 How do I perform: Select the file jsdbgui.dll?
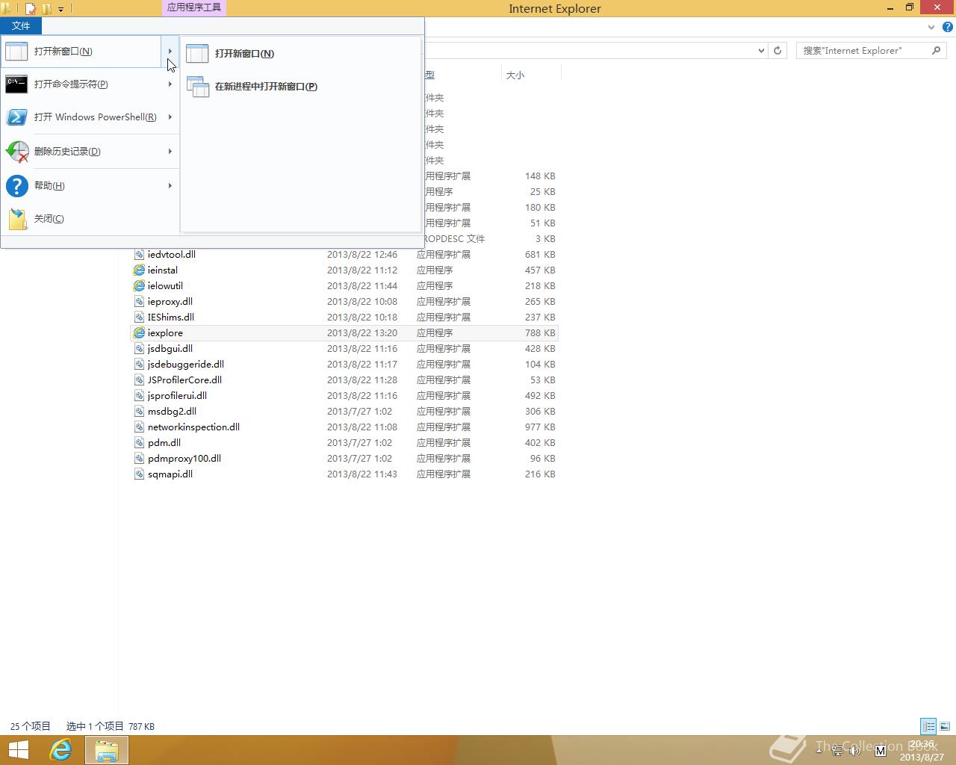[170, 349]
